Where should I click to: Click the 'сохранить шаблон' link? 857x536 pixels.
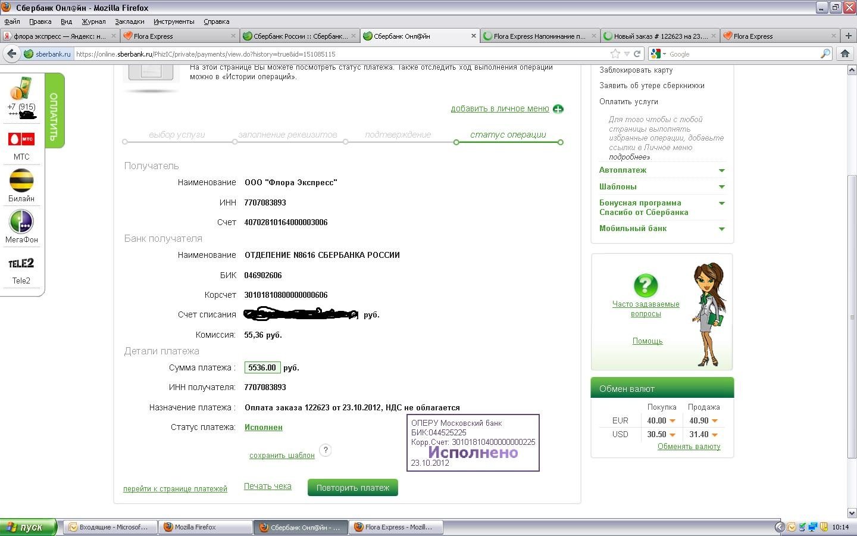(282, 456)
